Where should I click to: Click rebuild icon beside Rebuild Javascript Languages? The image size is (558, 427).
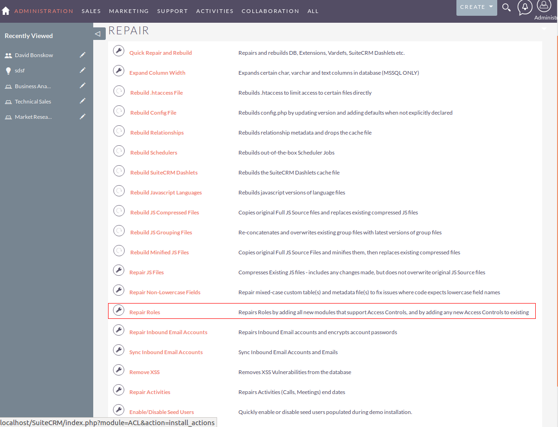coord(119,191)
